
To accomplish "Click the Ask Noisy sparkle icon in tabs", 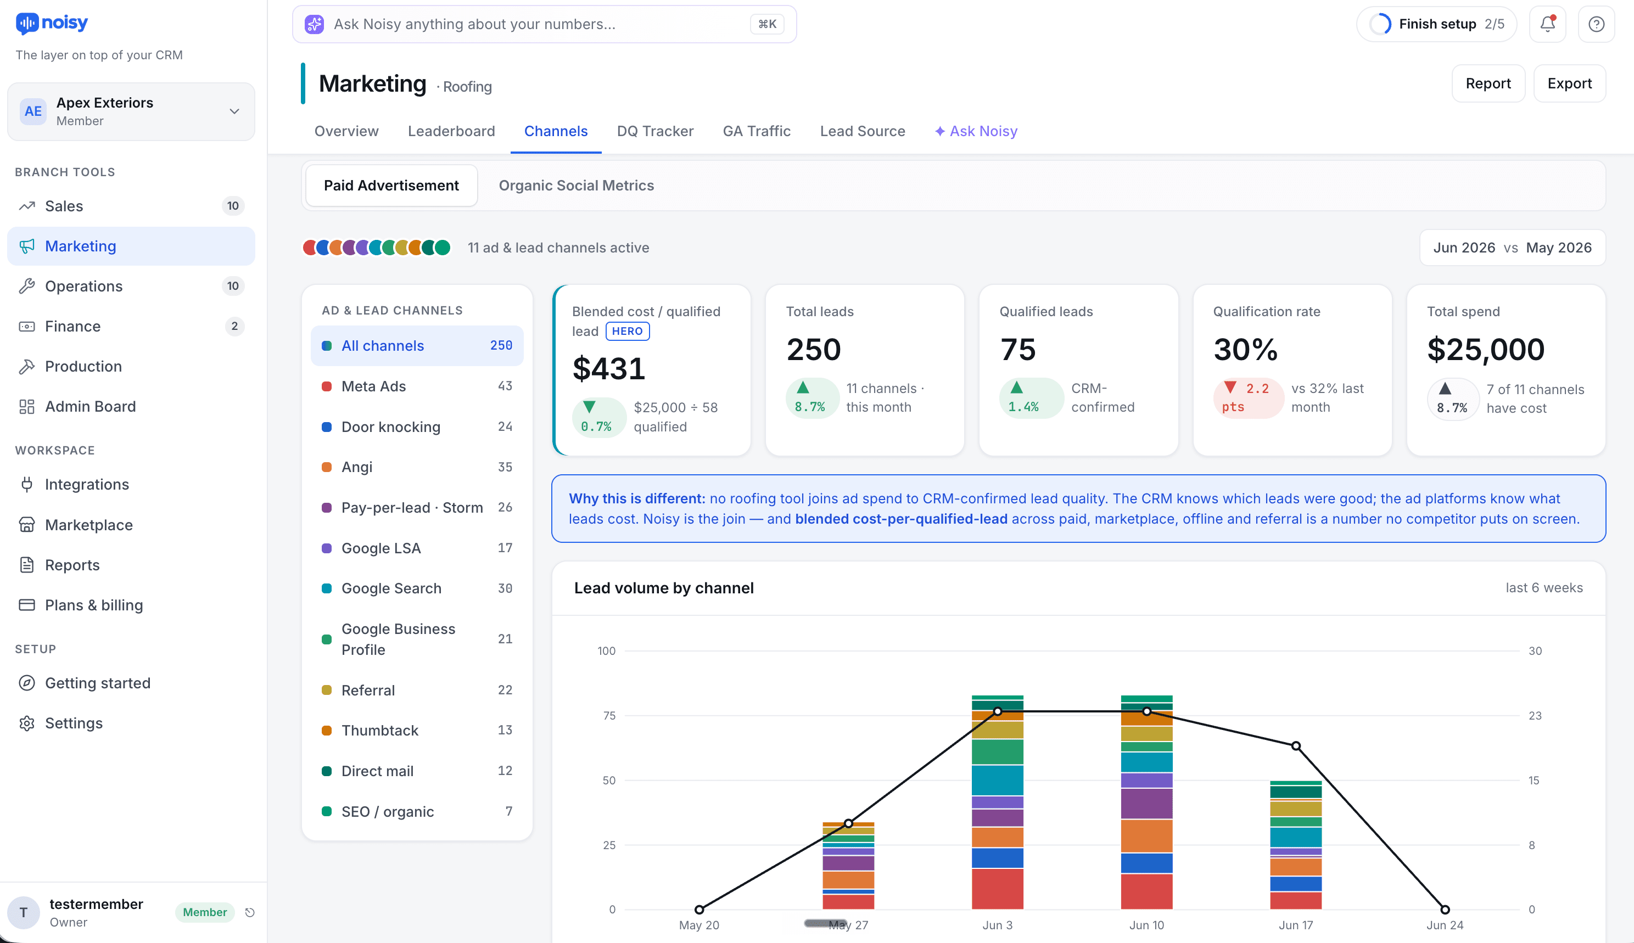I will pos(939,132).
